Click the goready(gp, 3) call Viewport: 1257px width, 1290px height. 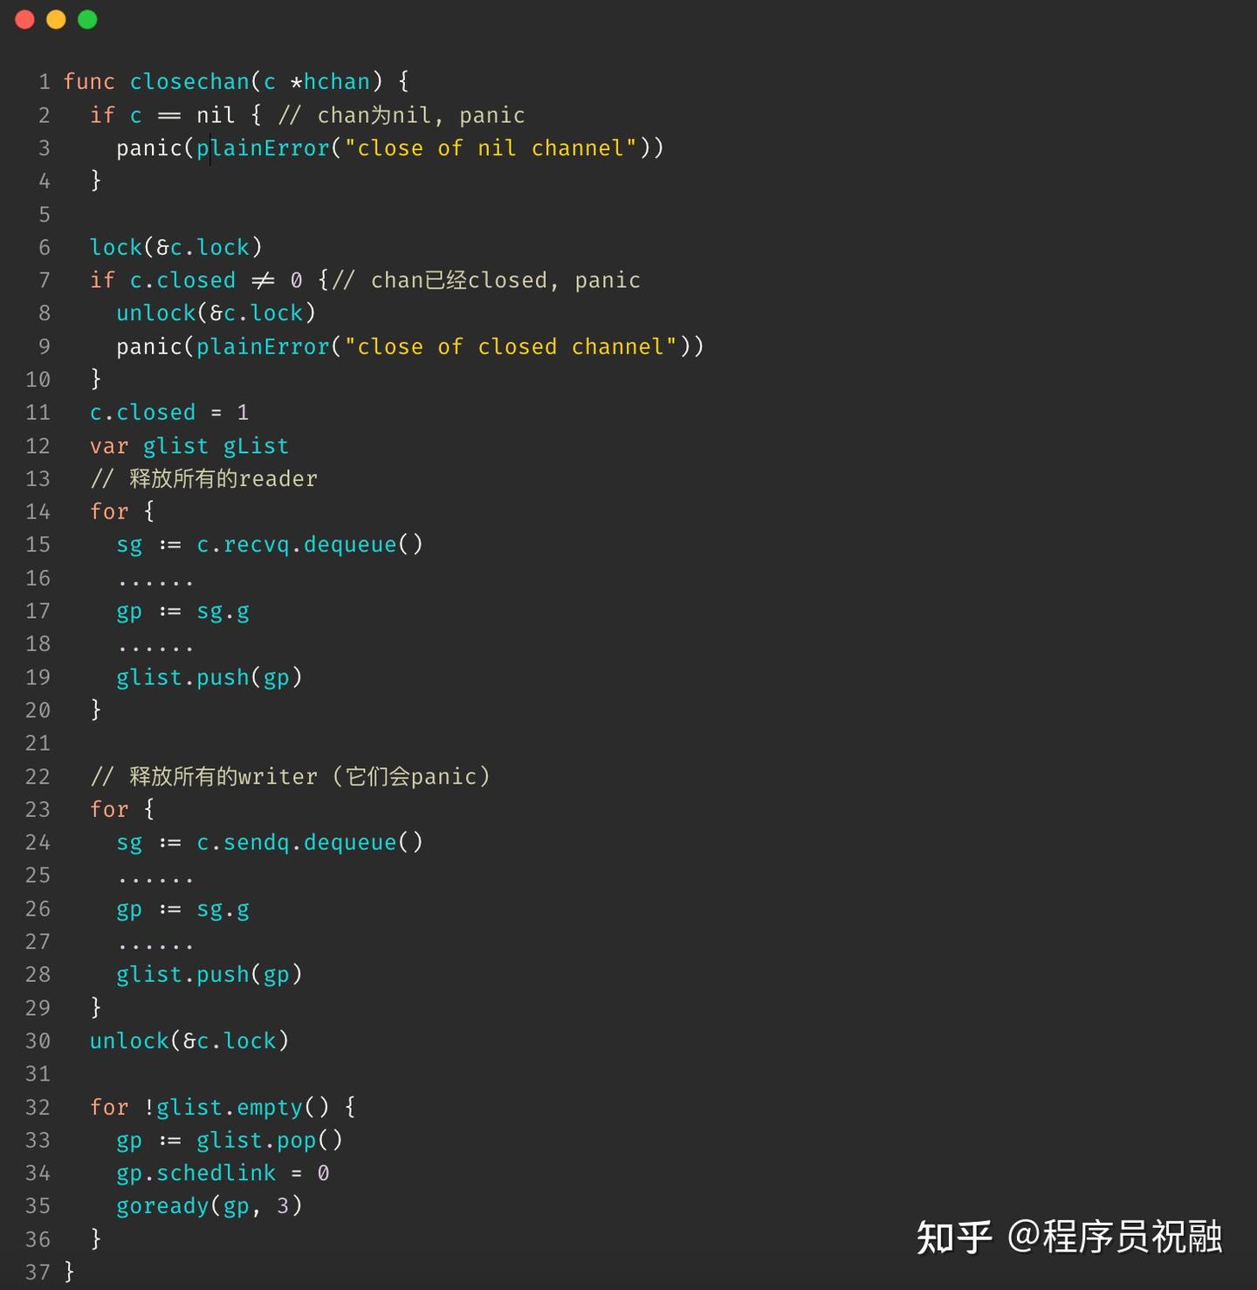click(x=209, y=1206)
